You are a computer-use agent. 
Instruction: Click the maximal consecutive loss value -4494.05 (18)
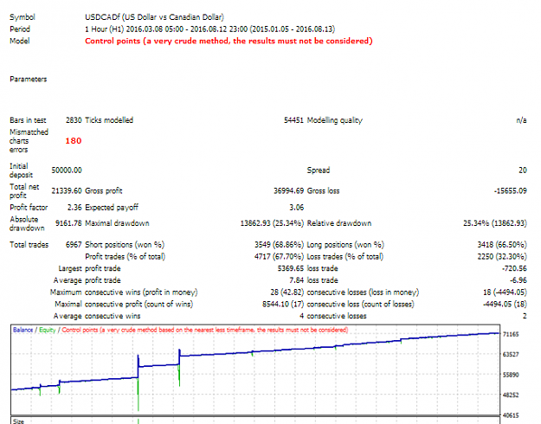tap(505, 305)
